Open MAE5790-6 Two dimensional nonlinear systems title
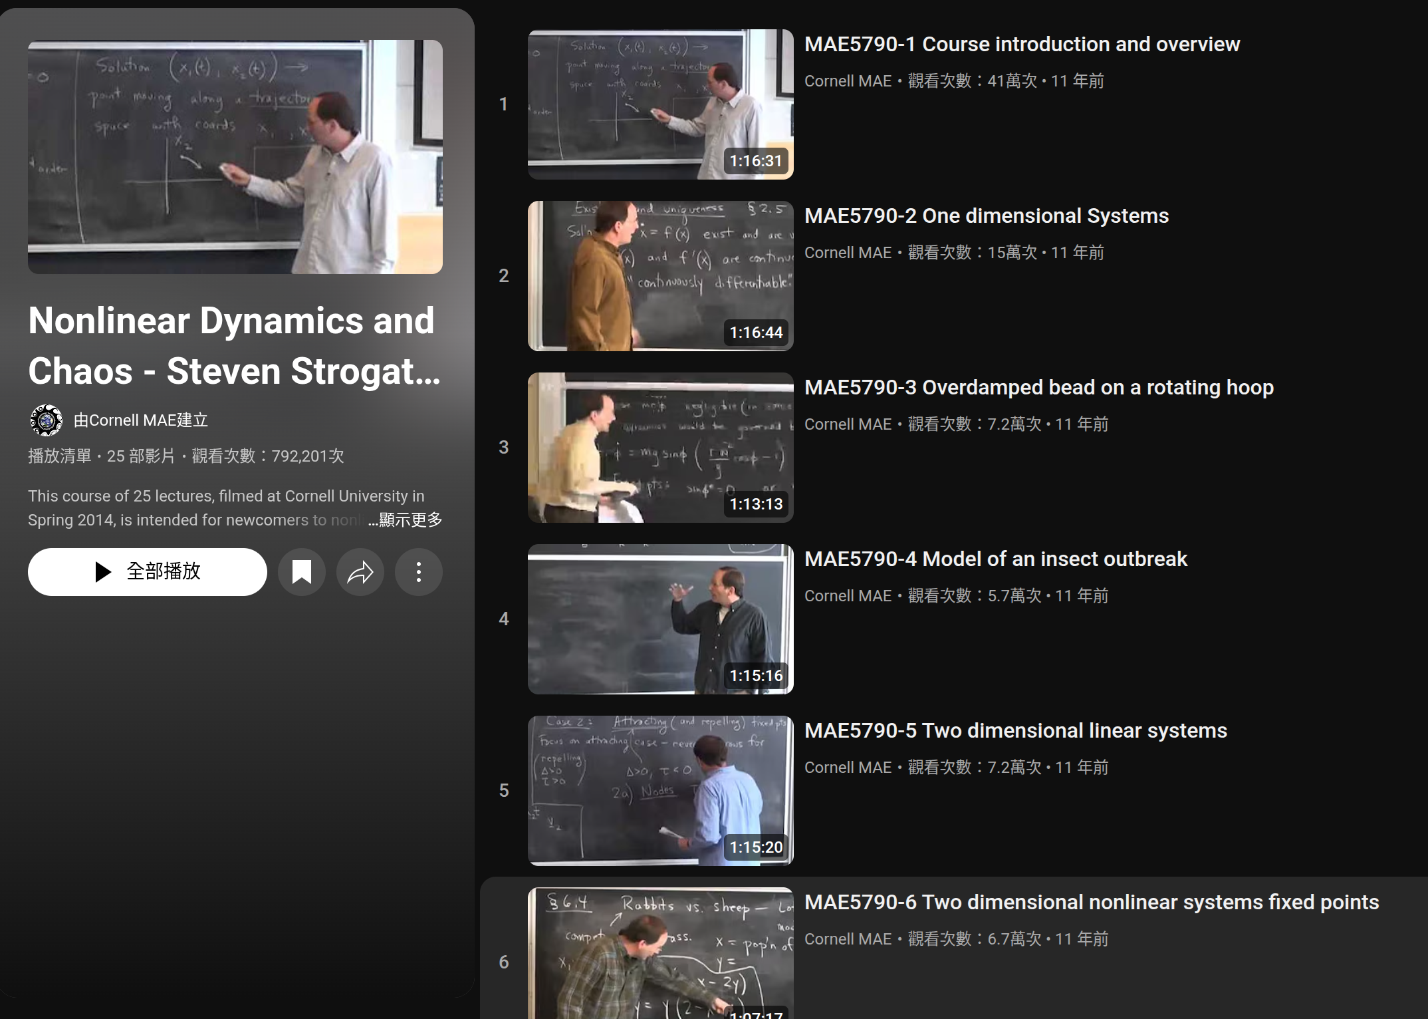This screenshot has height=1019, width=1428. pos(1091,902)
